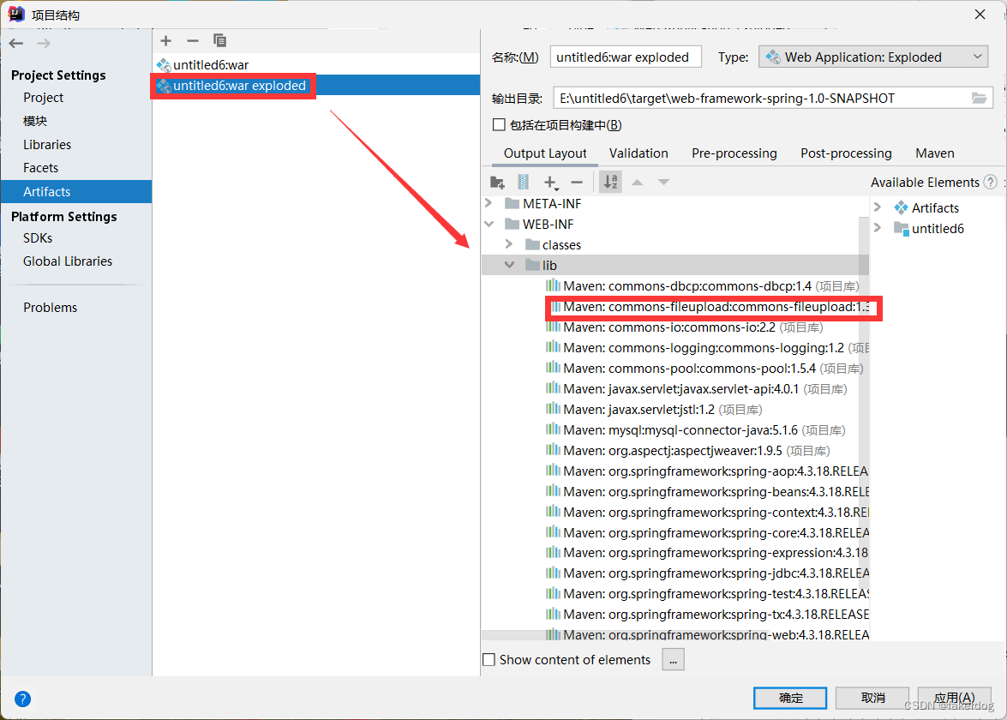Move the selected element up with the arrow
Viewport: 1007px width, 720px height.
pos(638,182)
